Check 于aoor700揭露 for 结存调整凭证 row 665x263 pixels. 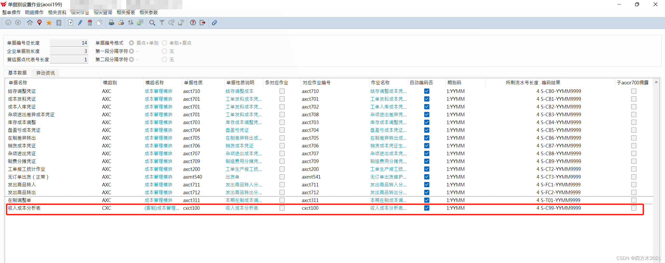coord(634,91)
